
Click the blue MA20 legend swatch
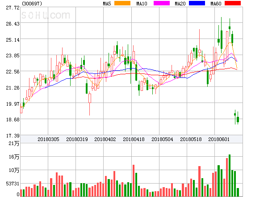(x=197, y=3)
